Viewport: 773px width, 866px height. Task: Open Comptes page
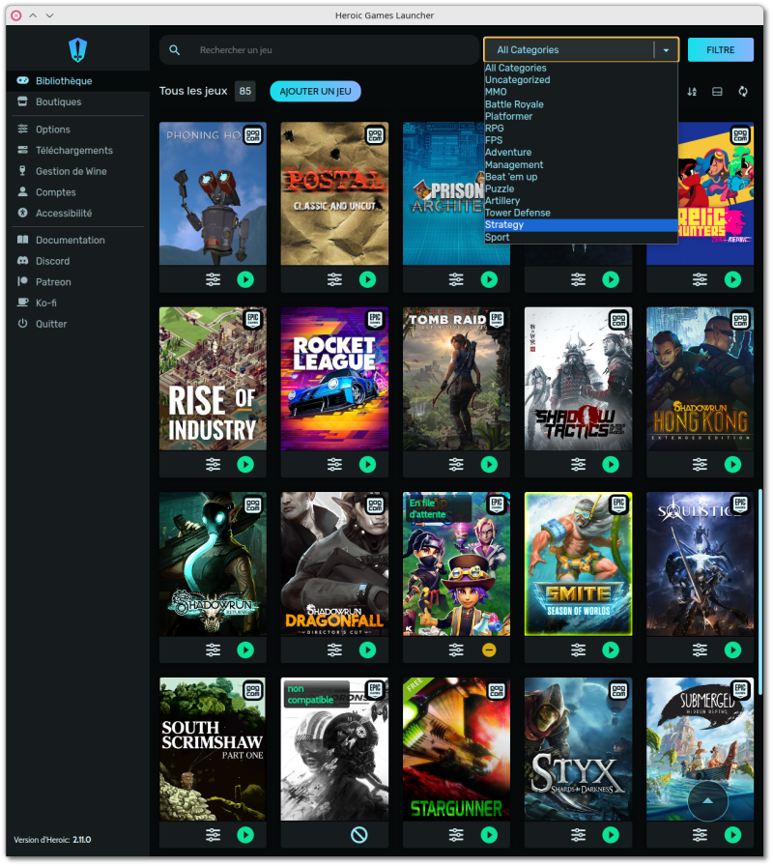78,192
